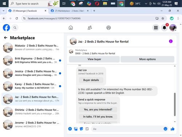Open Windows notification center
The height and width of the screenshot is (137, 182).
click(x=176, y=4)
